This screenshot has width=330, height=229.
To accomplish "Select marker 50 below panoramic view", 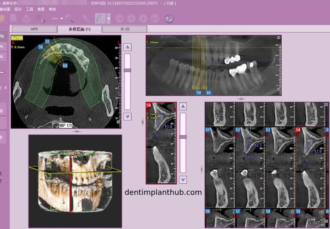I will [x=198, y=92].
